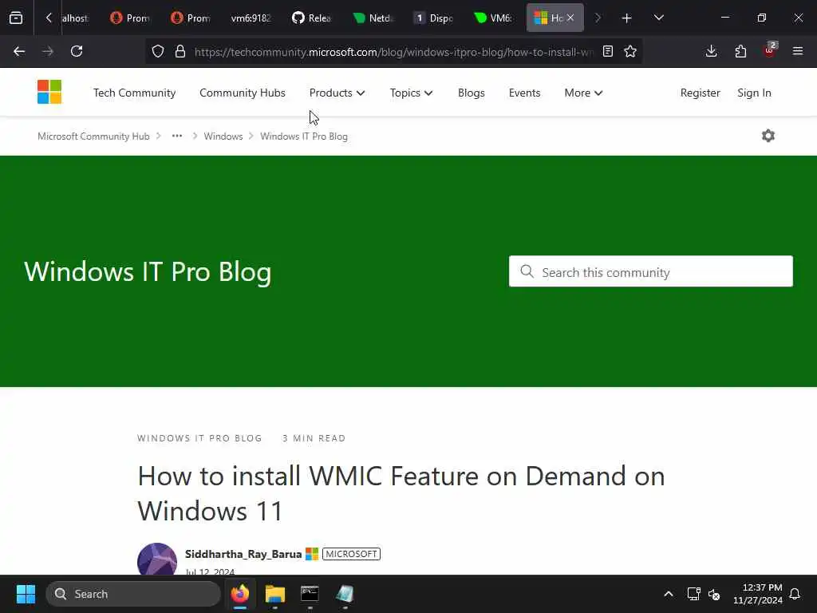Viewport: 817px width, 613px height.
Task: Open a new tab with the plus button
Action: click(626, 18)
